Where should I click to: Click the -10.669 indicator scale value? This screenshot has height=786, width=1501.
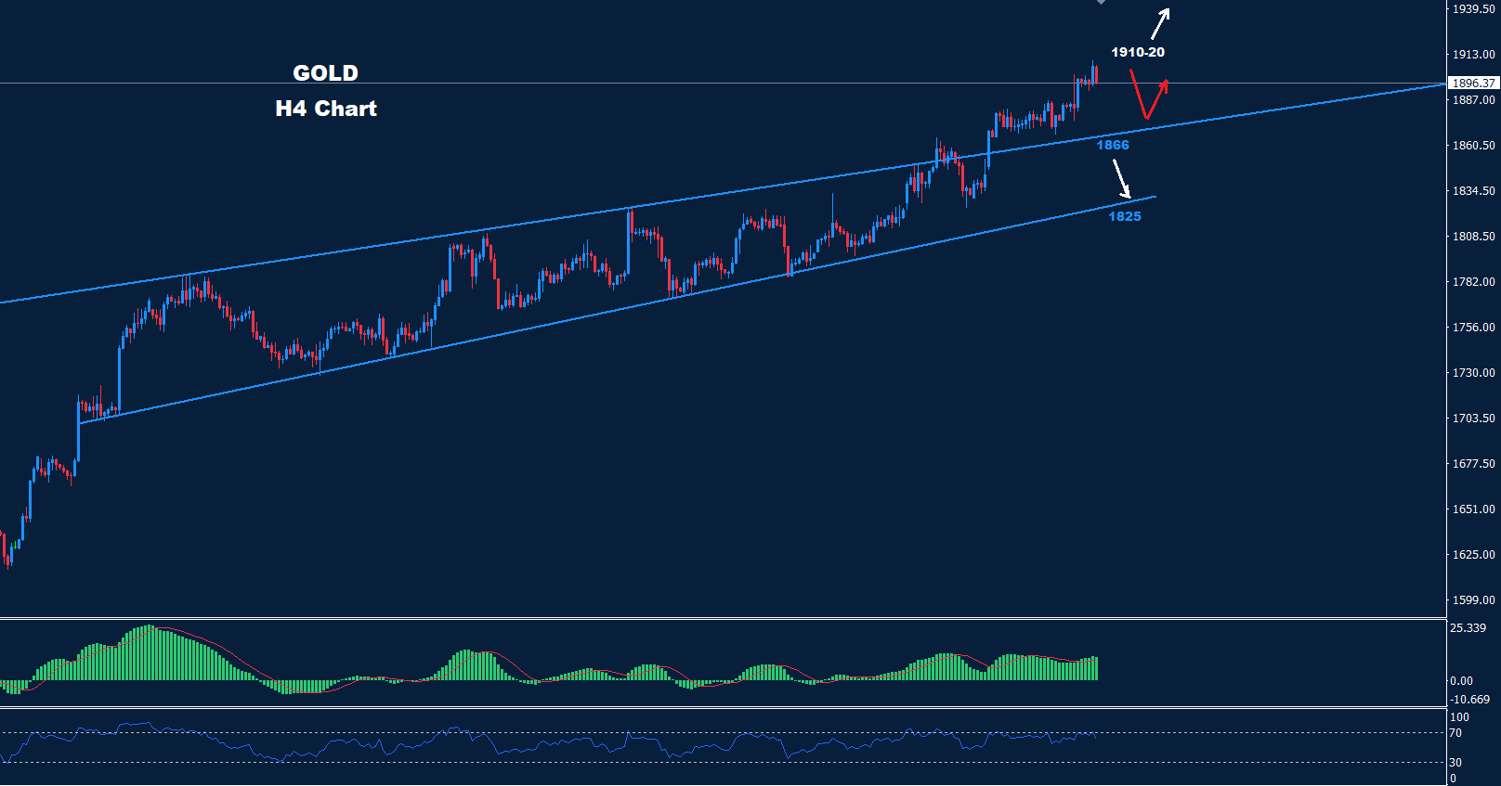coord(1469,700)
